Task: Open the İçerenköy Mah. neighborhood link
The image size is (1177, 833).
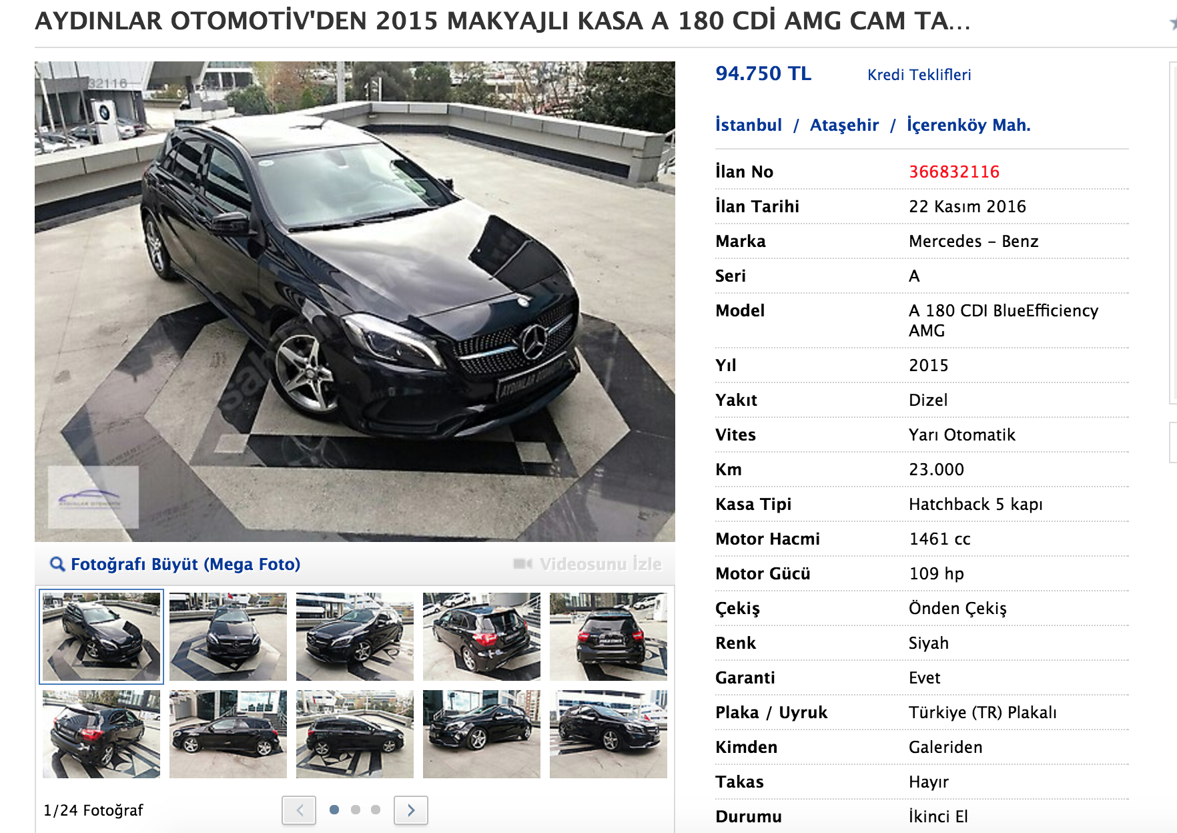Action: (968, 125)
